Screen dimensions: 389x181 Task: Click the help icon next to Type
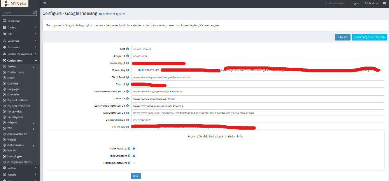coord(128,49)
